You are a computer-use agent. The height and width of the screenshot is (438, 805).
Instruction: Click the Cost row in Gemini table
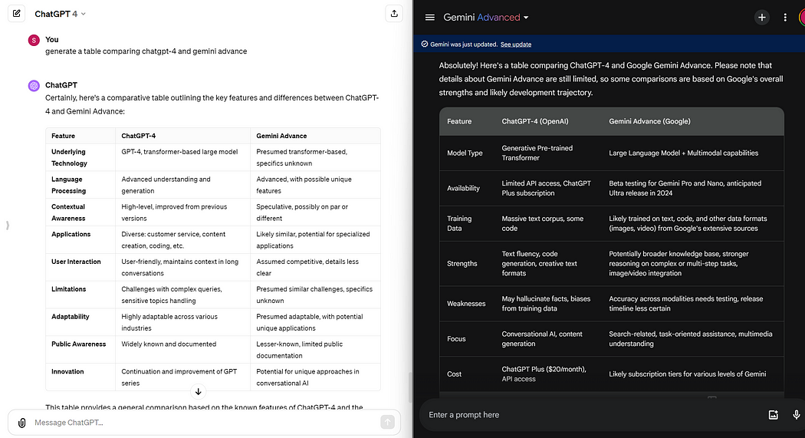pyautogui.click(x=612, y=374)
